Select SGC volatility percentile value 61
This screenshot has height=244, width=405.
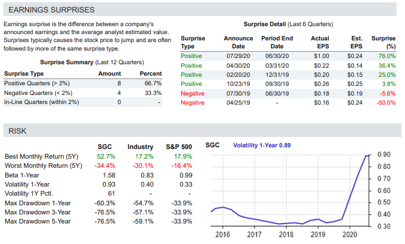[111, 193]
